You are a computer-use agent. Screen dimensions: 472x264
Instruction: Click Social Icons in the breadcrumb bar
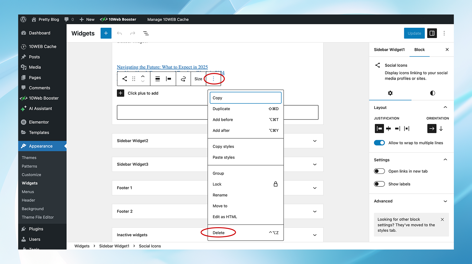pos(150,246)
